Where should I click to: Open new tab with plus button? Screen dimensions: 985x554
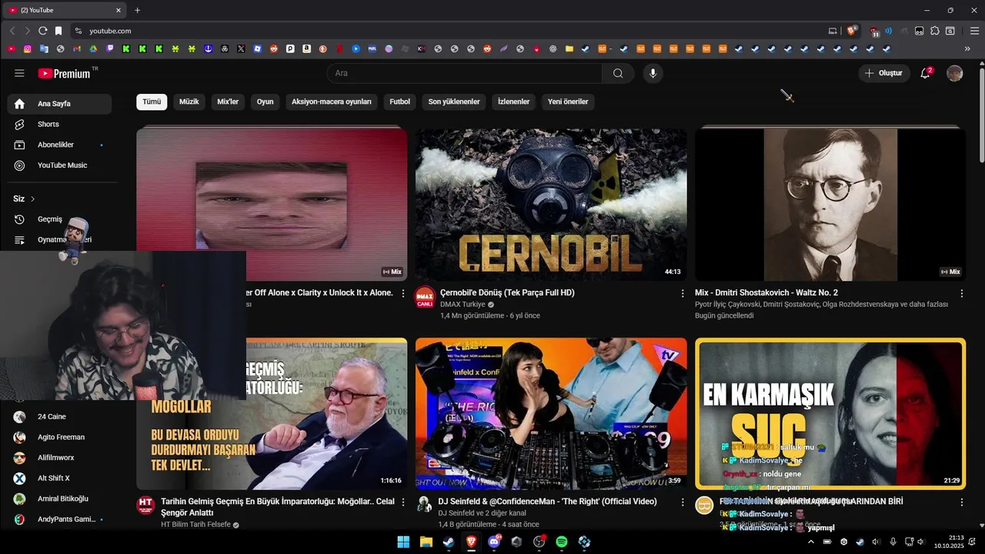click(137, 10)
